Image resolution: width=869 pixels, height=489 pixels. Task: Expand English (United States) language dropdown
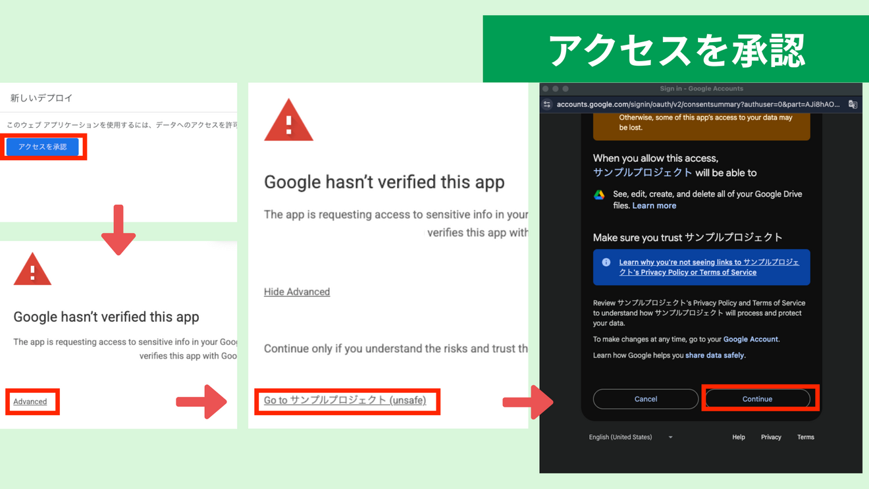click(x=631, y=437)
